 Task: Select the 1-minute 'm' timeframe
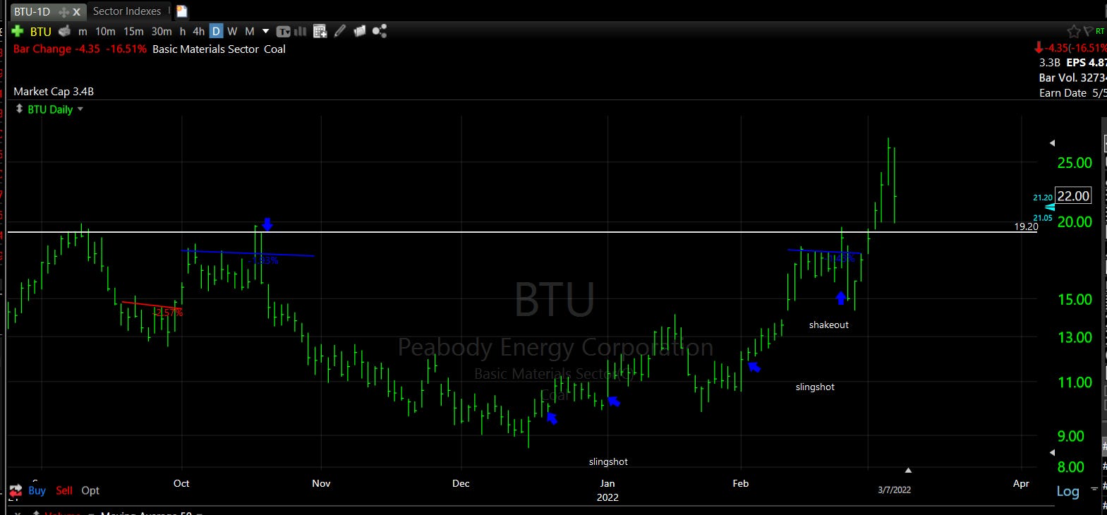pos(83,31)
